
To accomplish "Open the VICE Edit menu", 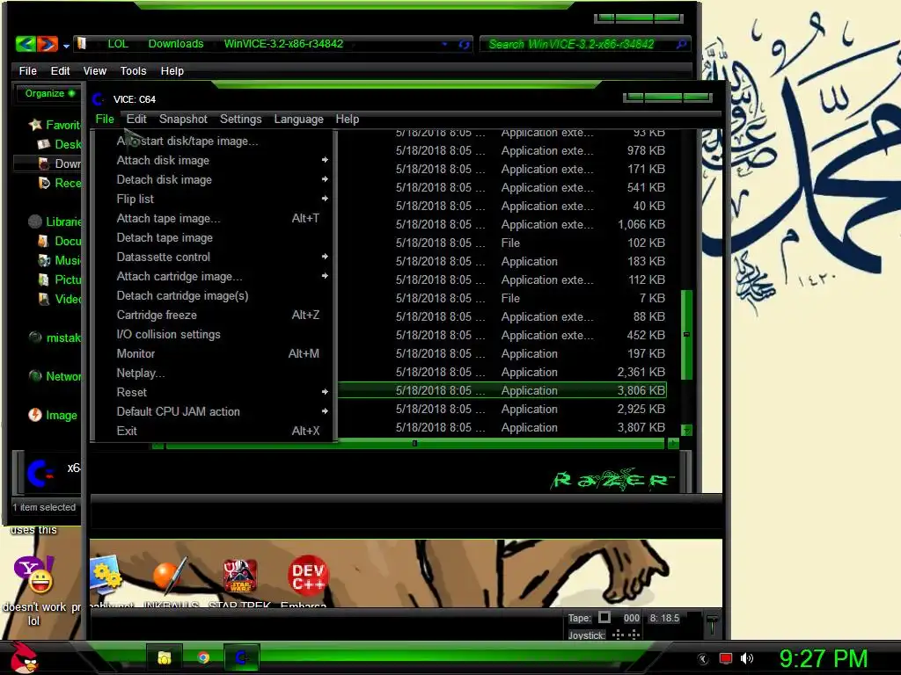I will coord(136,119).
